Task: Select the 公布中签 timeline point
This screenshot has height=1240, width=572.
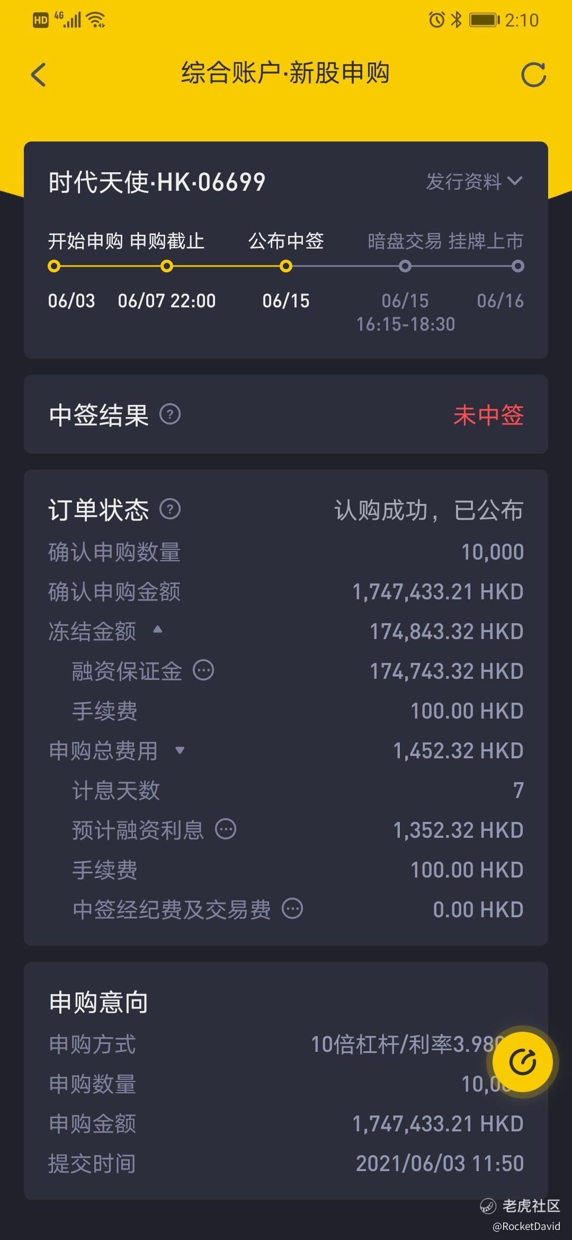Action: (286, 266)
